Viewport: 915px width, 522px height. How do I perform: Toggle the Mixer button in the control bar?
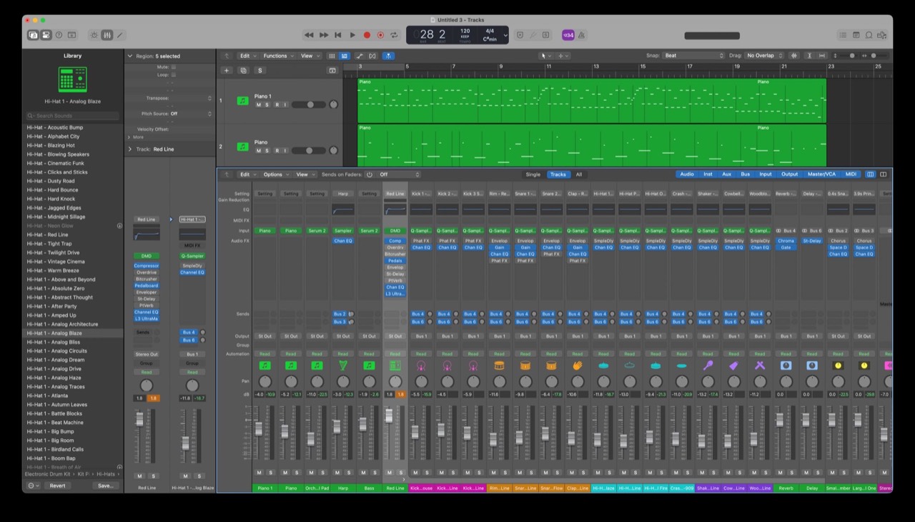pos(107,35)
